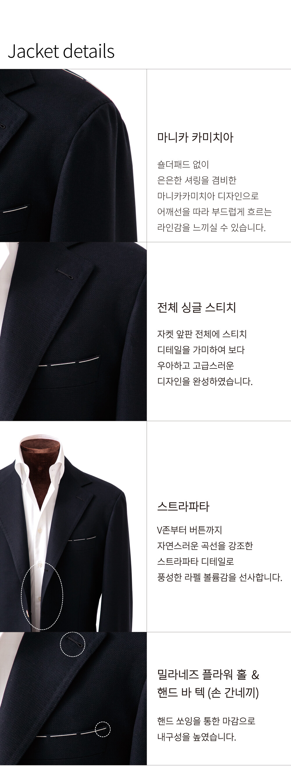Open the mannequin jacket with white shirt photo
This screenshot has height=773, width=291.
[x=73, y=527]
